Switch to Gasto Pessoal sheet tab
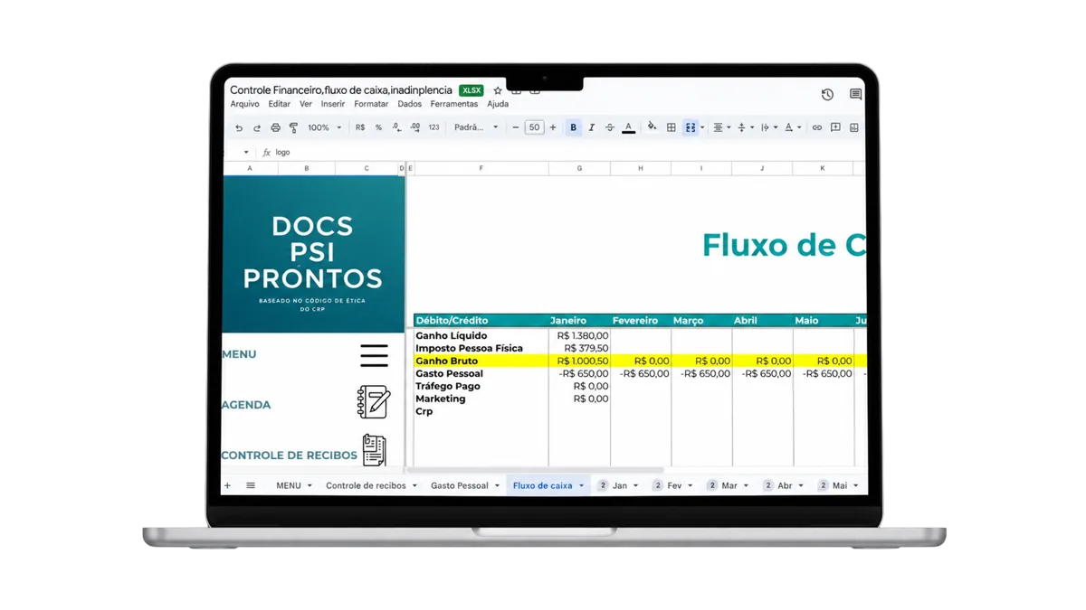1086x610 pixels. (x=459, y=486)
